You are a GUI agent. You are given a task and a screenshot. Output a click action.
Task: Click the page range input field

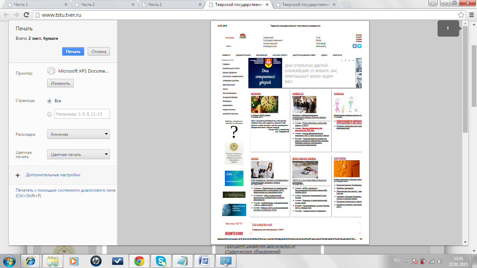click(82, 114)
